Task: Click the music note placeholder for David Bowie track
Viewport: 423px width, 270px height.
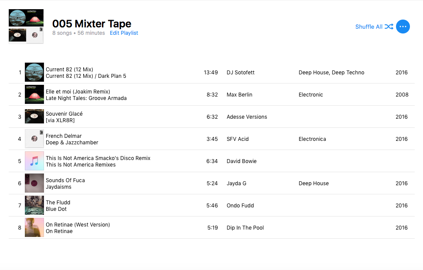Action: 34,161
